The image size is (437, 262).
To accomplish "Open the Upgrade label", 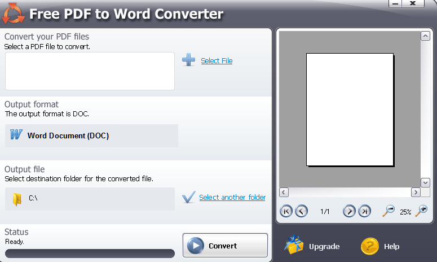I will click(x=324, y=246).
